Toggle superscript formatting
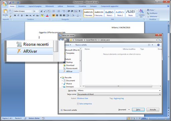Screen dimensions: 171x121 coord(34,15)
